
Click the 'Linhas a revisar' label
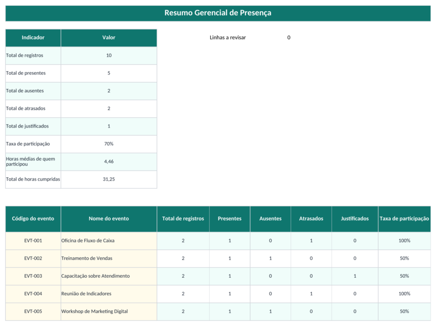click(x=228, y=38)
